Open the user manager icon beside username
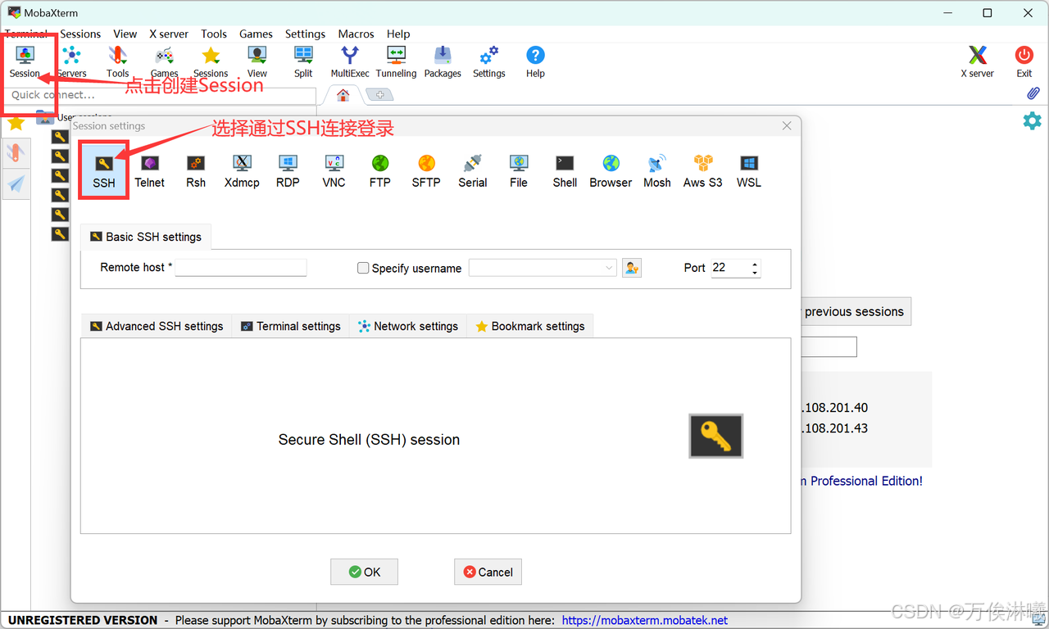 pos(631,268)
